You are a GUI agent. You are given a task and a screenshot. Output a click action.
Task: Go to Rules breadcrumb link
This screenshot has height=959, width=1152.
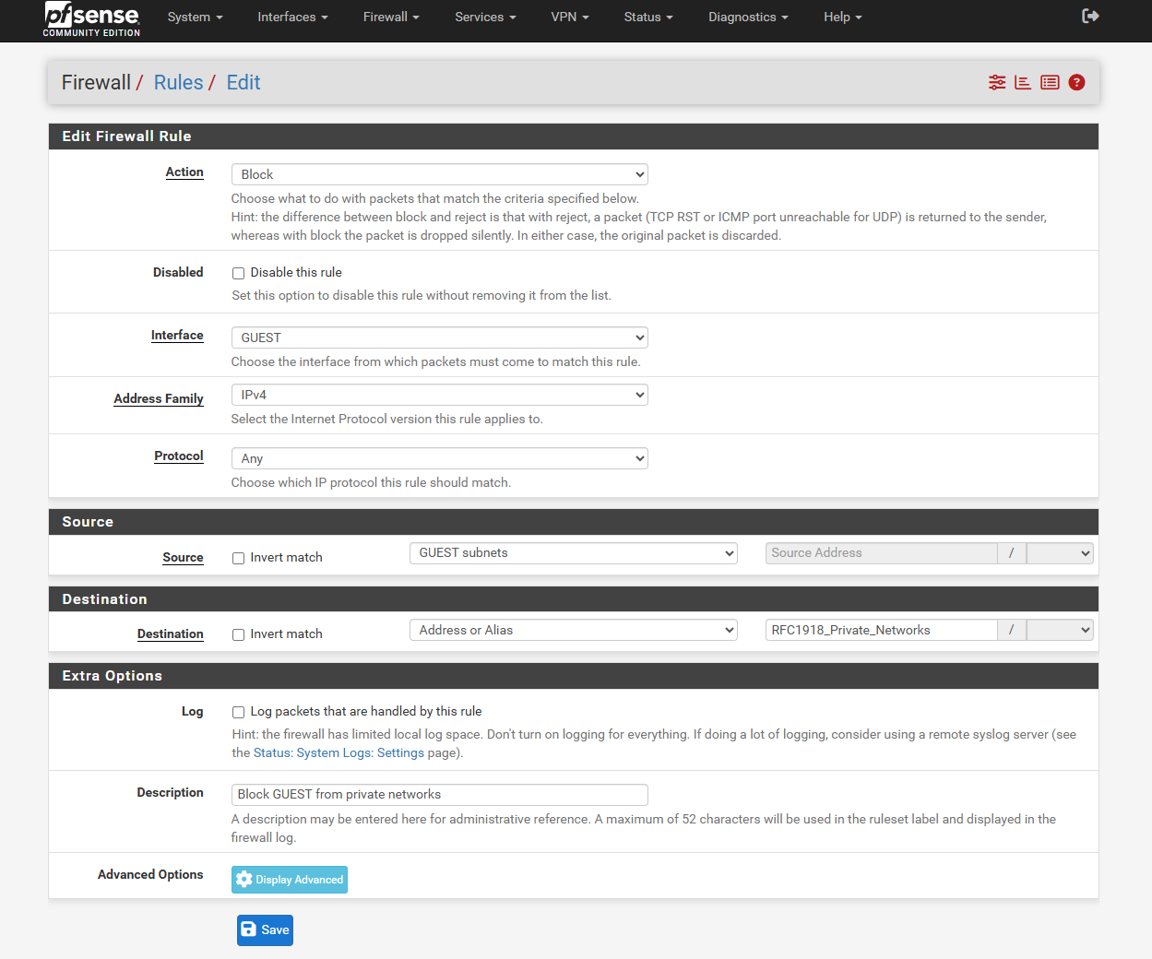178,82
